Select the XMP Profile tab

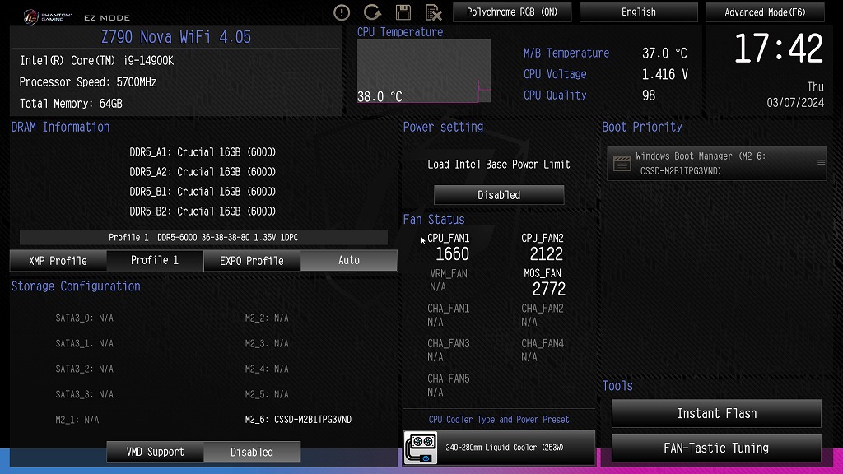pyautogui.click(x=58, y=261)
